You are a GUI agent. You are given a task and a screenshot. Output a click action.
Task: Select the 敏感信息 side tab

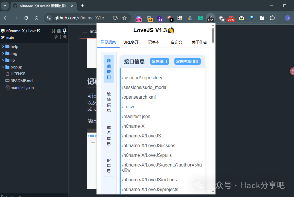point(109,102)
